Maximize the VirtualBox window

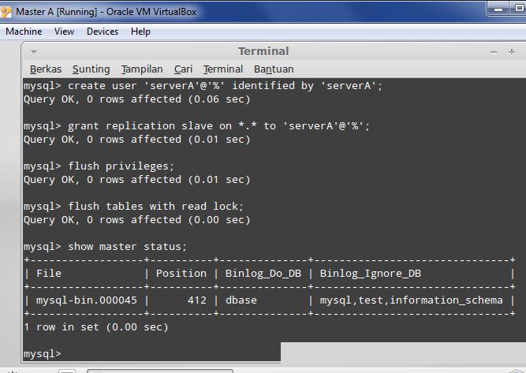coord(517,9)
